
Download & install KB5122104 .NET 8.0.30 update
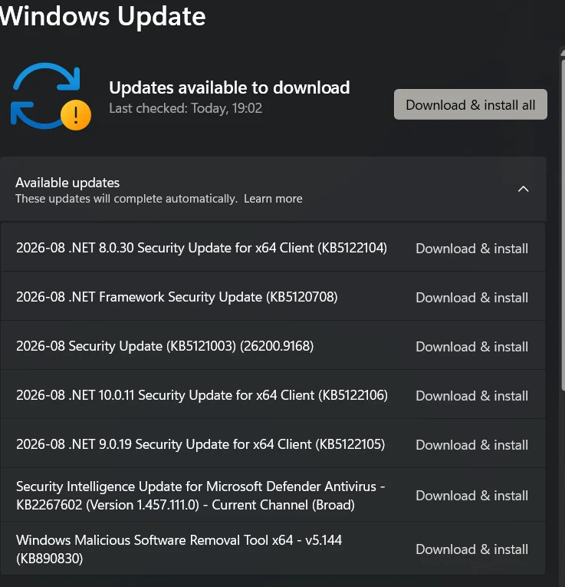pyautogui.click(x=472, y=248)
